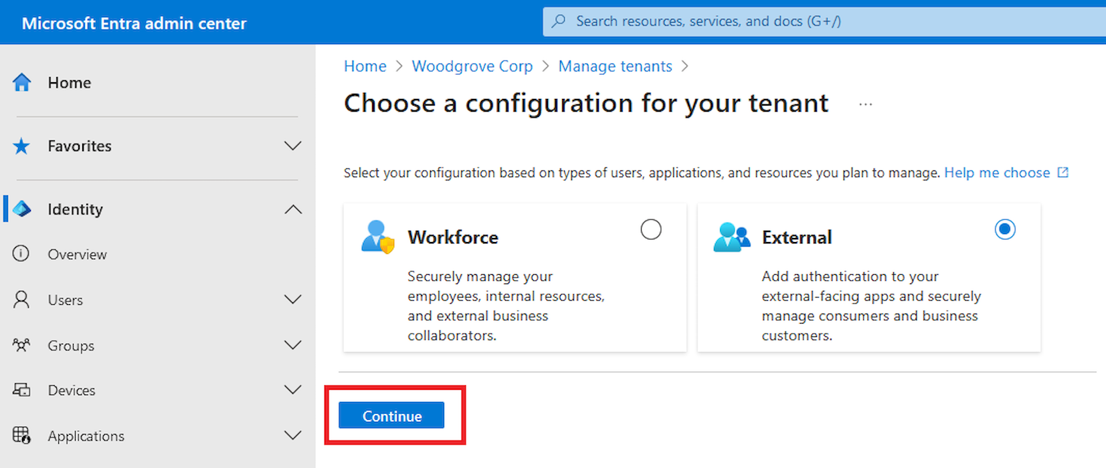Expand the Devices chevron
1106x468 pixels.
click(x=293, y=390)
